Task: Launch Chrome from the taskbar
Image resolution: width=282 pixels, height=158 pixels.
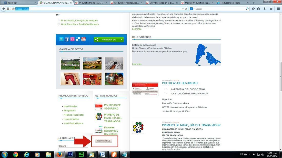Action: click(x=16, y=154)
